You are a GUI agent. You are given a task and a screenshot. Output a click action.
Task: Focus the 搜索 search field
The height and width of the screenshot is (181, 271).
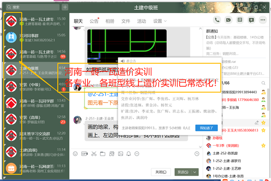click(33, 7)
